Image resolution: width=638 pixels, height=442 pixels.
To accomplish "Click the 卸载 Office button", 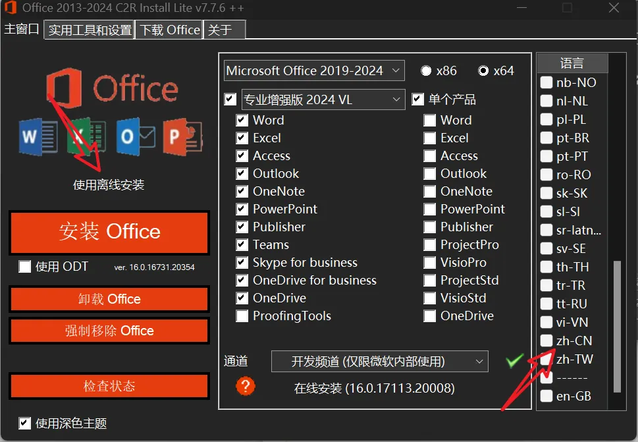I will [109, 299].
